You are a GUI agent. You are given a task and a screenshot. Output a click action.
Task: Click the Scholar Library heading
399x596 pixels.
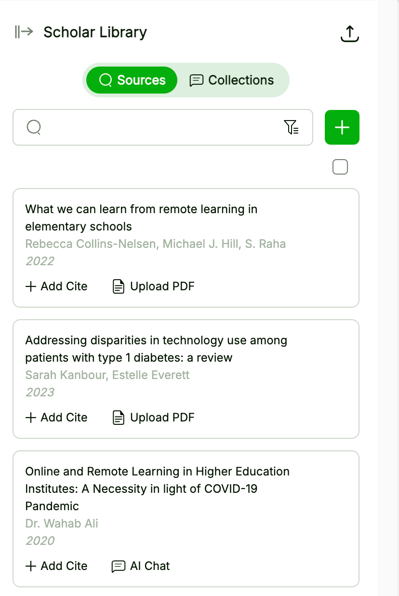95,32
